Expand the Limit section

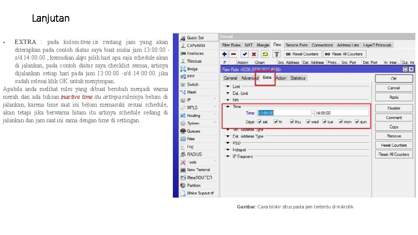click(x=228, y=86)
